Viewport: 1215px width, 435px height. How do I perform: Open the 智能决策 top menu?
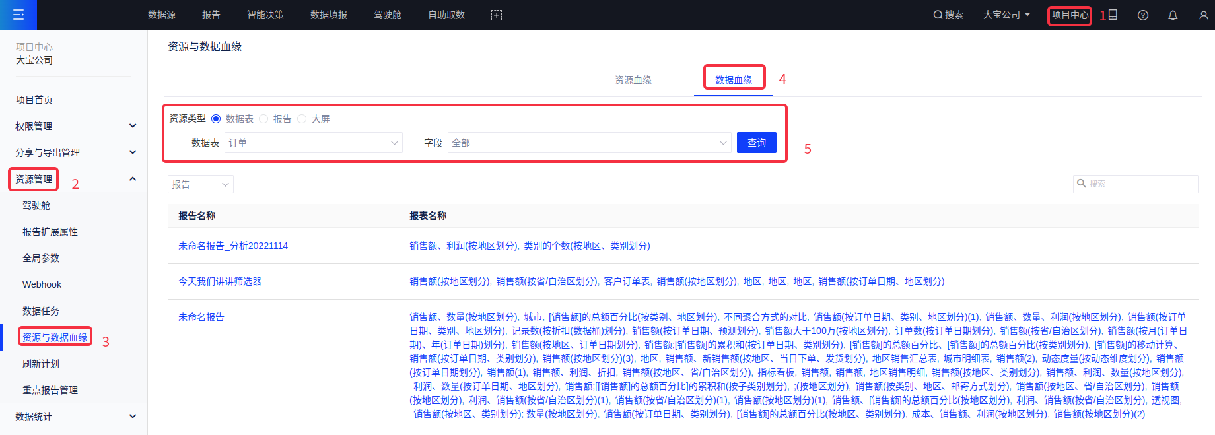point(265,15)
